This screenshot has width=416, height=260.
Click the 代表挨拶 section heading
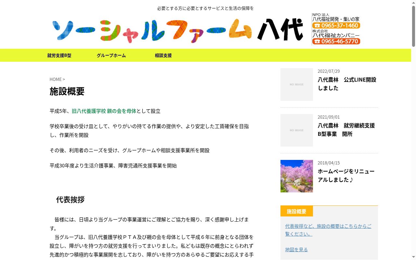(70, 200)
